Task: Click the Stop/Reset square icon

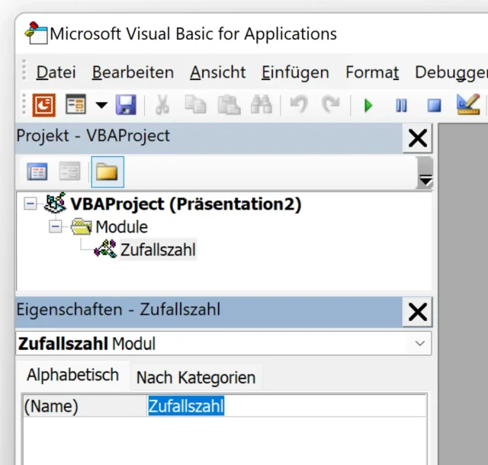Action: tap(434, 105)
